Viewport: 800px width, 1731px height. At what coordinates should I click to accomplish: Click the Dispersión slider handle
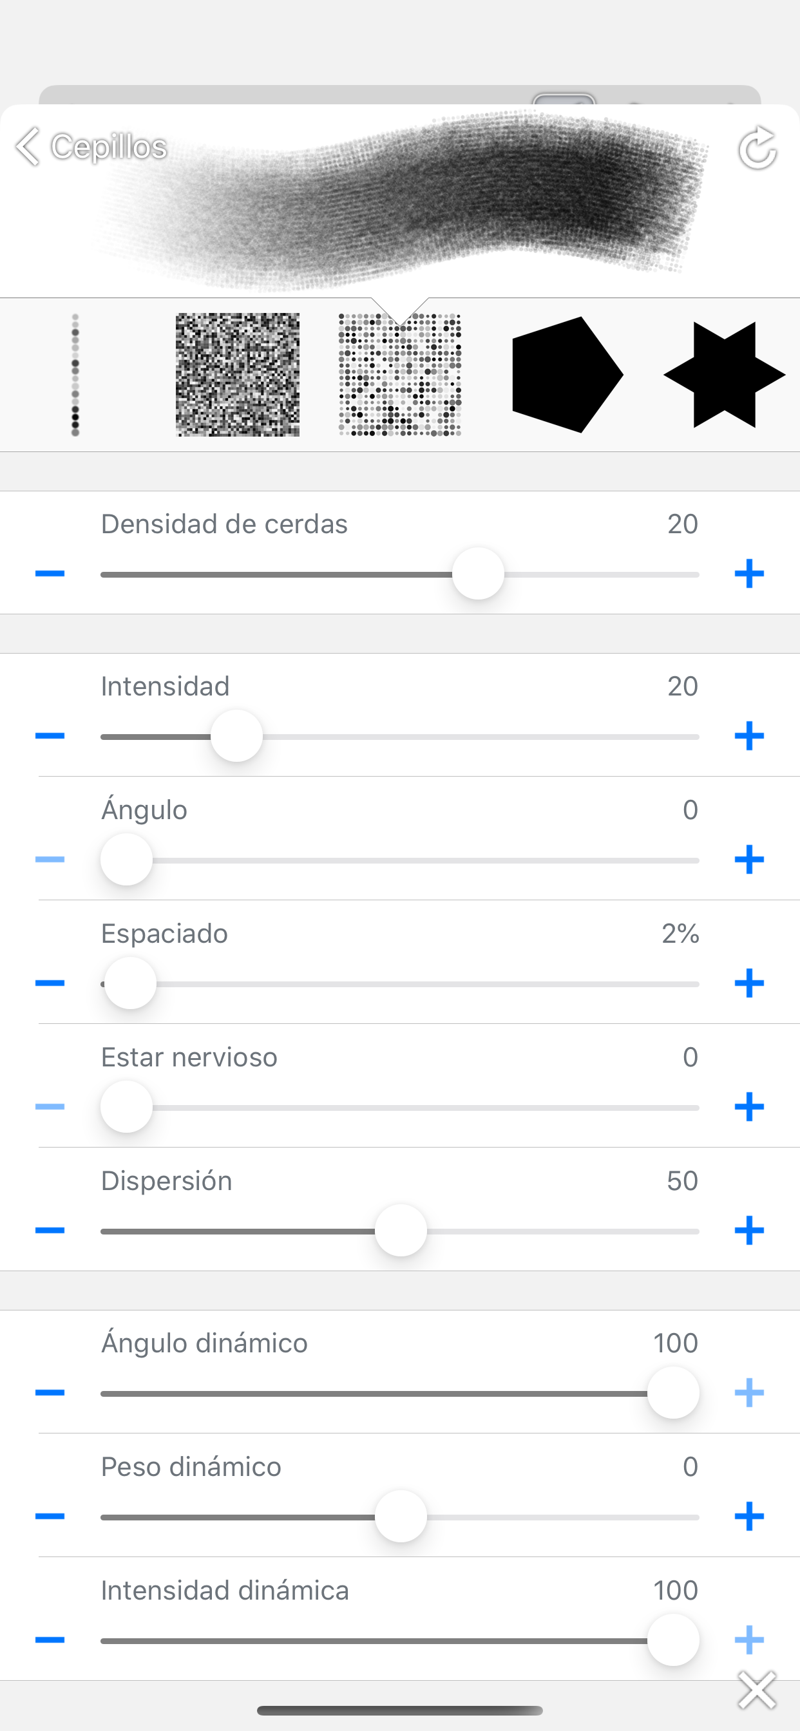(x=401, y=1231)
